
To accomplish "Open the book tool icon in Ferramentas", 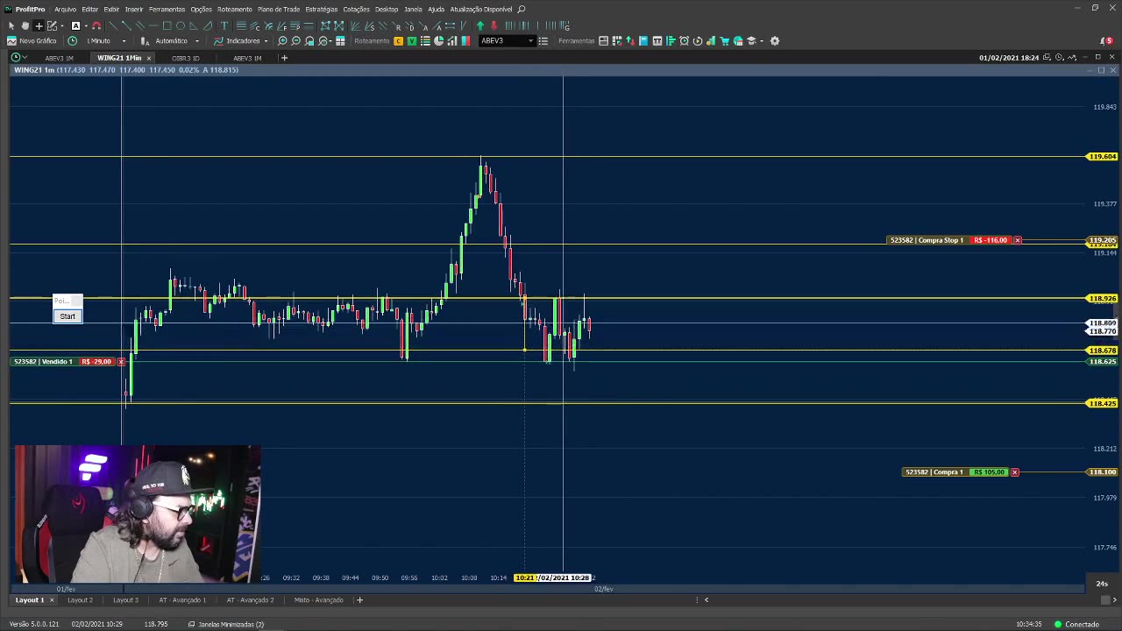I will tap(643, 41).
